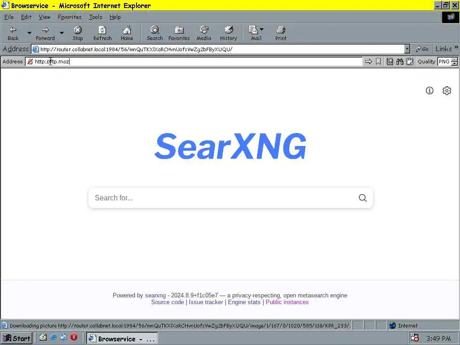Go to the Home page icon

tap(127, 33)
